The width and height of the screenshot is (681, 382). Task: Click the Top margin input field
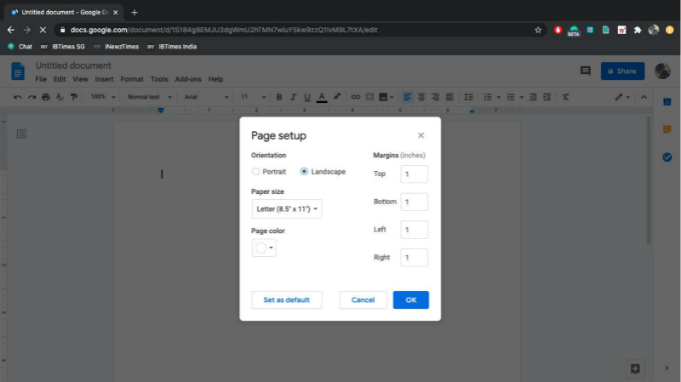click(x=414, y=174)
